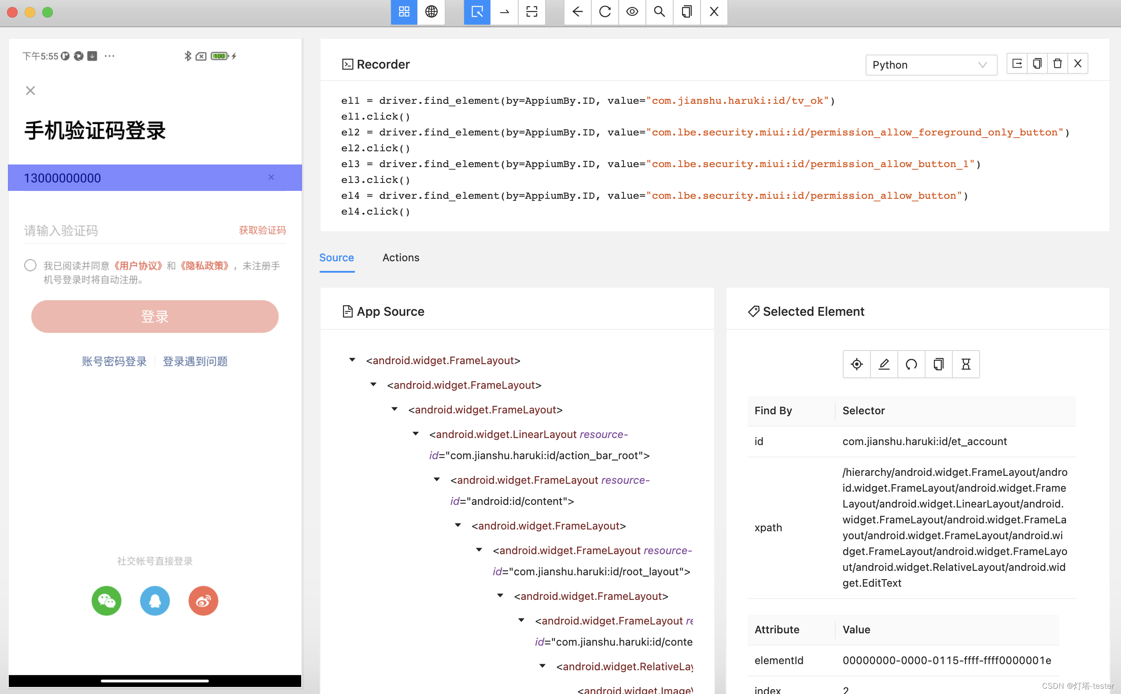
Task: Open the Python language dropdown
Action: (x=930, y=65)
